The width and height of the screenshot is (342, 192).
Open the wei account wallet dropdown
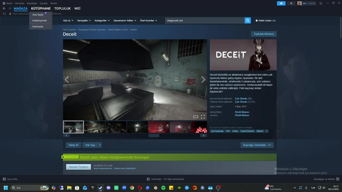(x=309, y=3)
